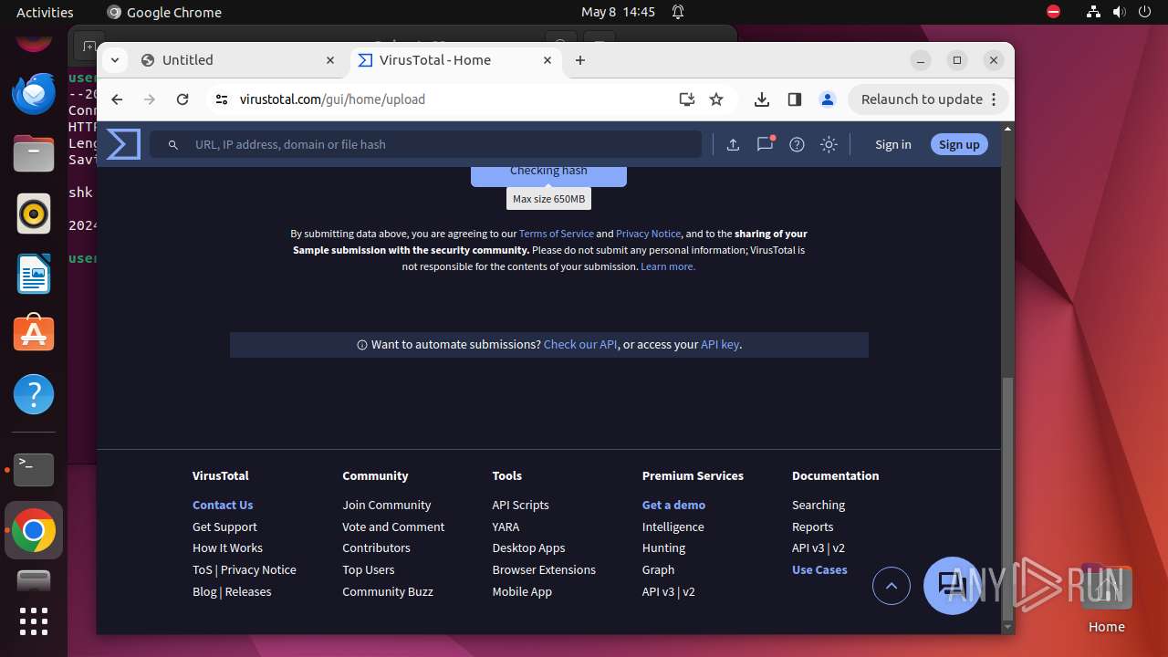
Task: Open Get Support footer link
Action: 224,527
